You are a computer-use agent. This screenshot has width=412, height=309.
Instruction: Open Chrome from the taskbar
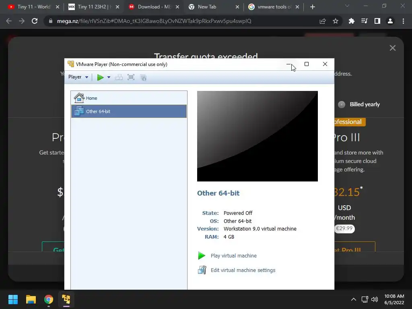[x=49, y=299]
